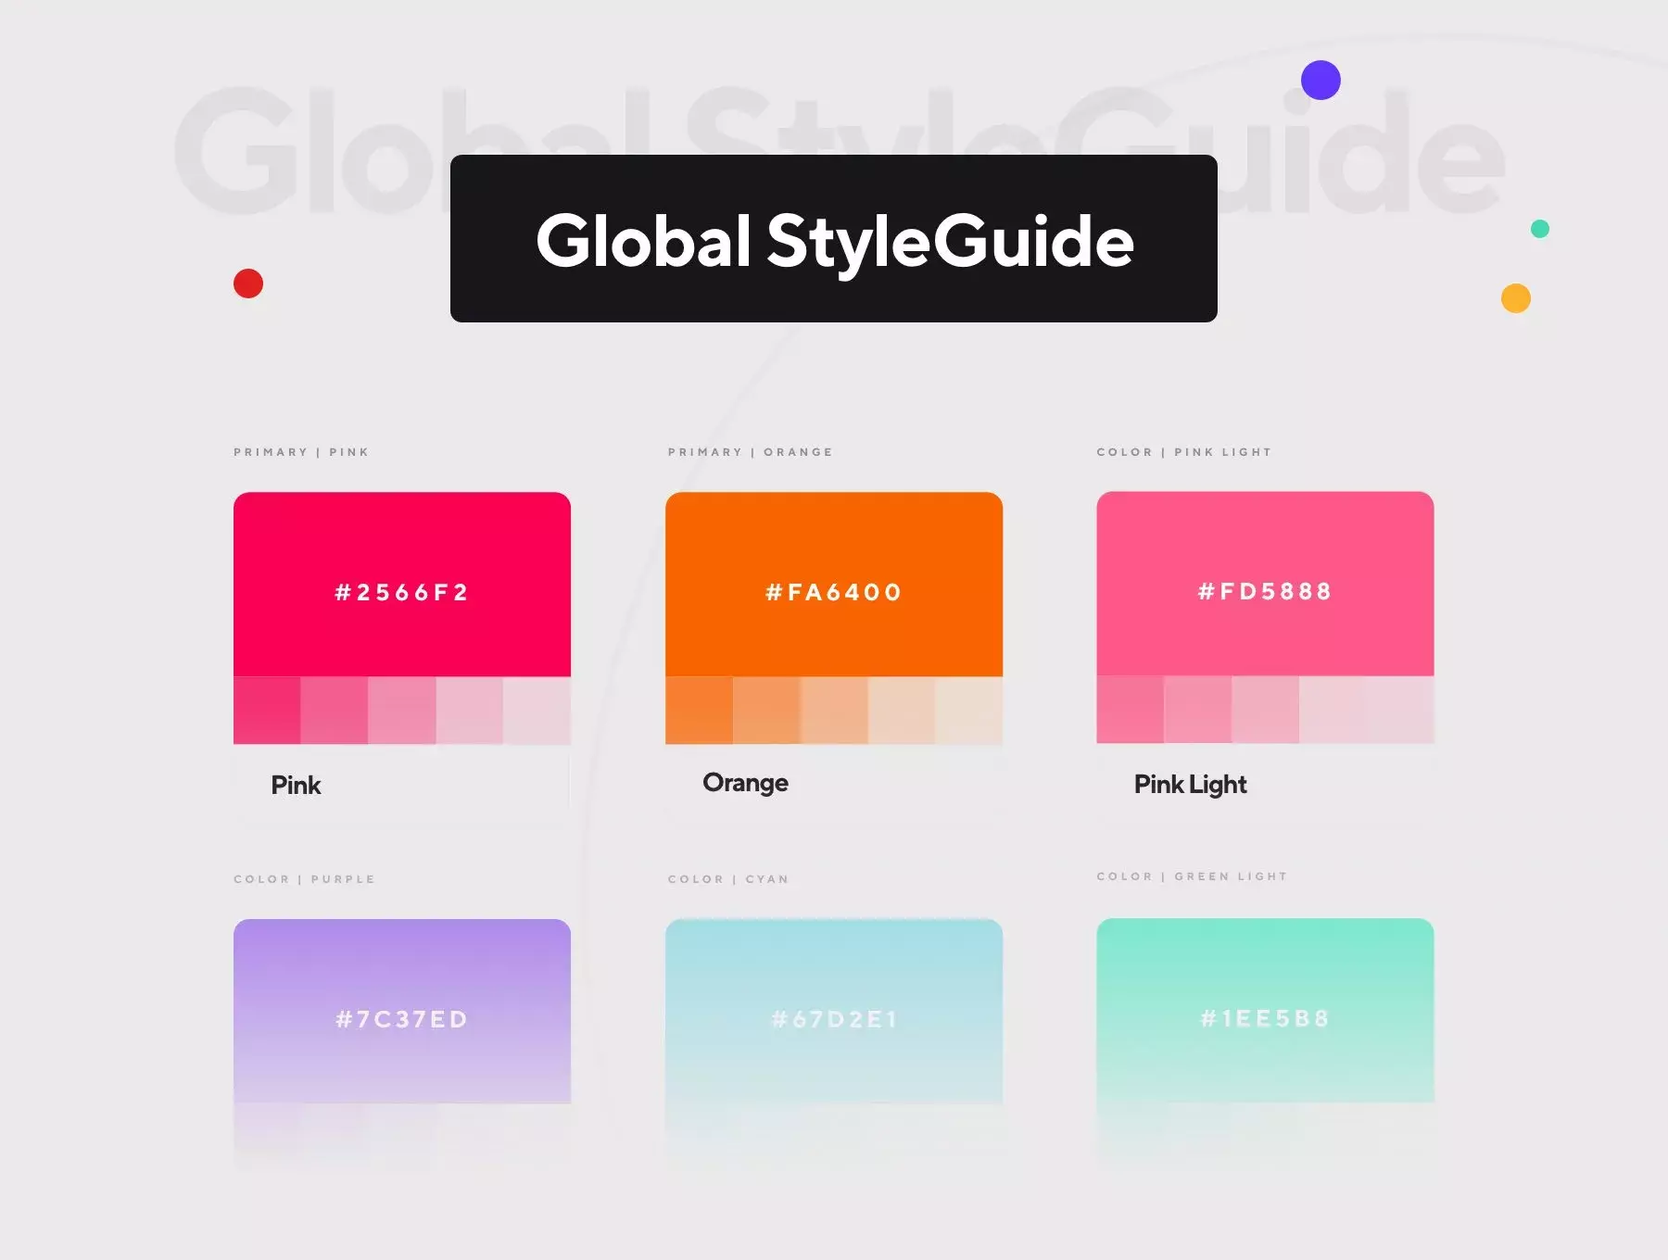Select the #1EE5B8 green light color card
The height and width of the screenshot is (1260, 1668).
[1265, 1010]
